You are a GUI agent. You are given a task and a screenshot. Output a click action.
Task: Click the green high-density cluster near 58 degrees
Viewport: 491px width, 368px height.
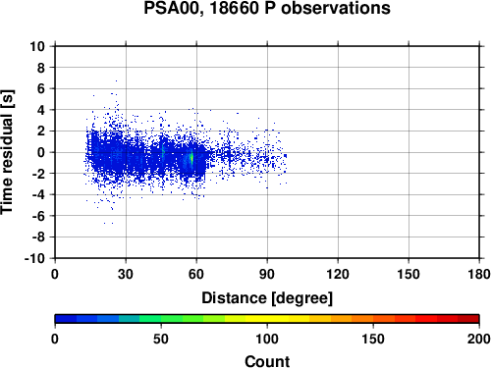[x=191, y=159]
